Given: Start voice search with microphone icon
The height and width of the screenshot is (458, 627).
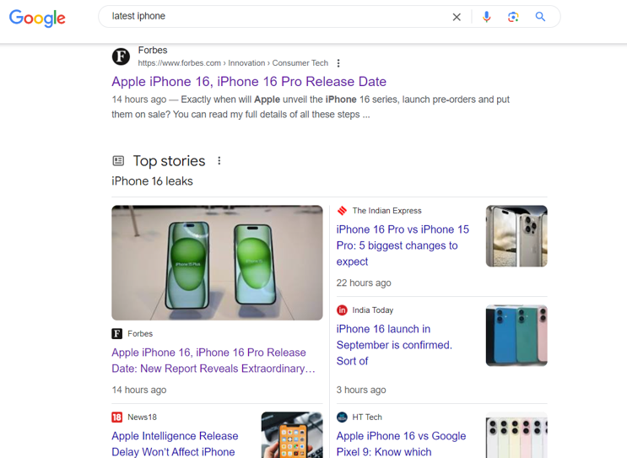Looking at the screenshot, I should point(486,17).
